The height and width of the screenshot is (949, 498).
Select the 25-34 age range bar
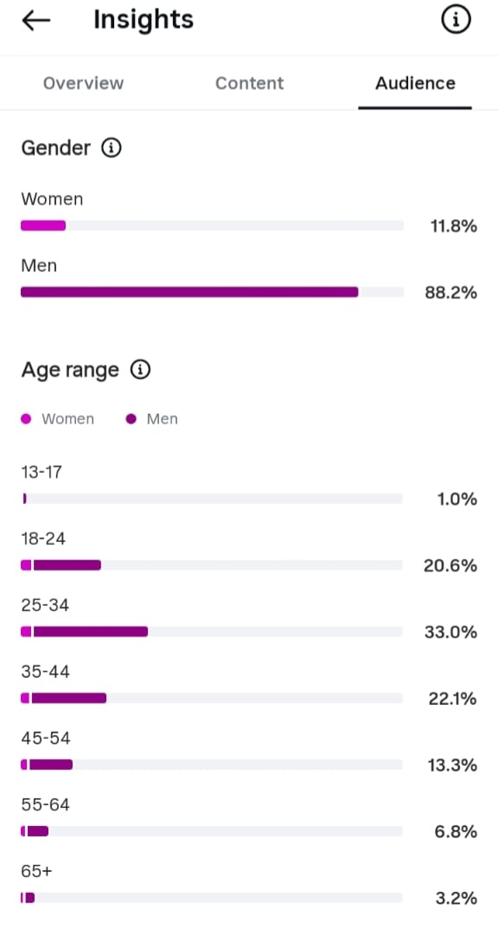point(212,632)
